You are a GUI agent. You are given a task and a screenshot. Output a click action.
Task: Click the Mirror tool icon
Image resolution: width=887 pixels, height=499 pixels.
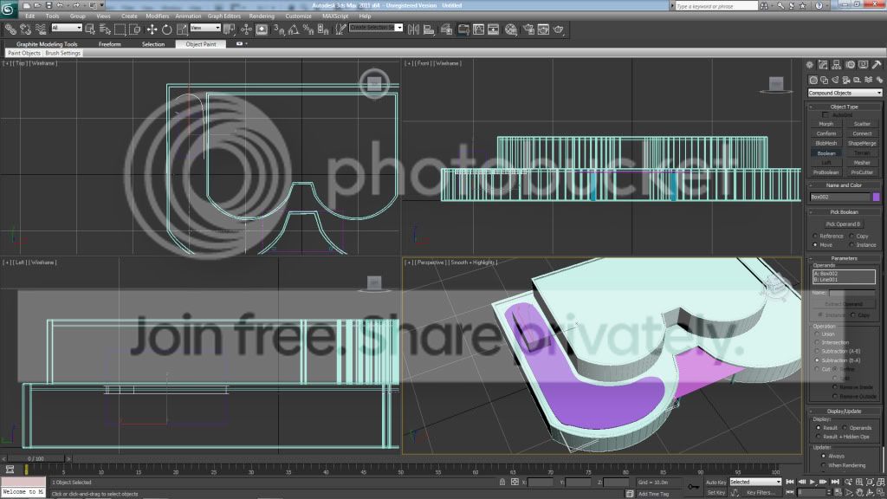coord(413,29)
